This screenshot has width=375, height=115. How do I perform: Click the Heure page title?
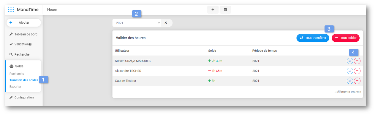(52, 10)
